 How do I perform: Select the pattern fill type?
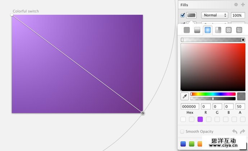tap(229, 30)
